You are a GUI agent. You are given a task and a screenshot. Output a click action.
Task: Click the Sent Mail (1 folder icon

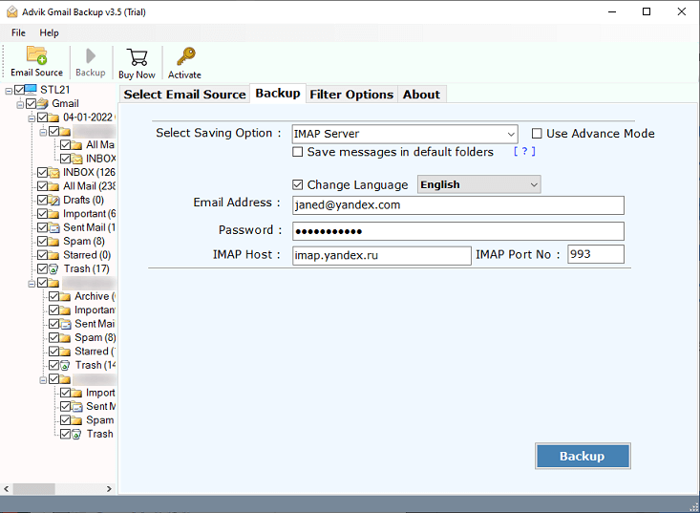click(x=53, y=227)
